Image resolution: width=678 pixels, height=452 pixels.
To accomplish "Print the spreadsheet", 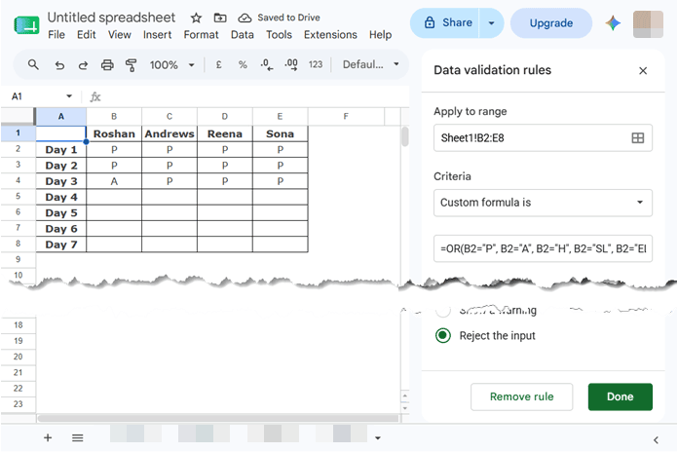I will coord(107,65).
